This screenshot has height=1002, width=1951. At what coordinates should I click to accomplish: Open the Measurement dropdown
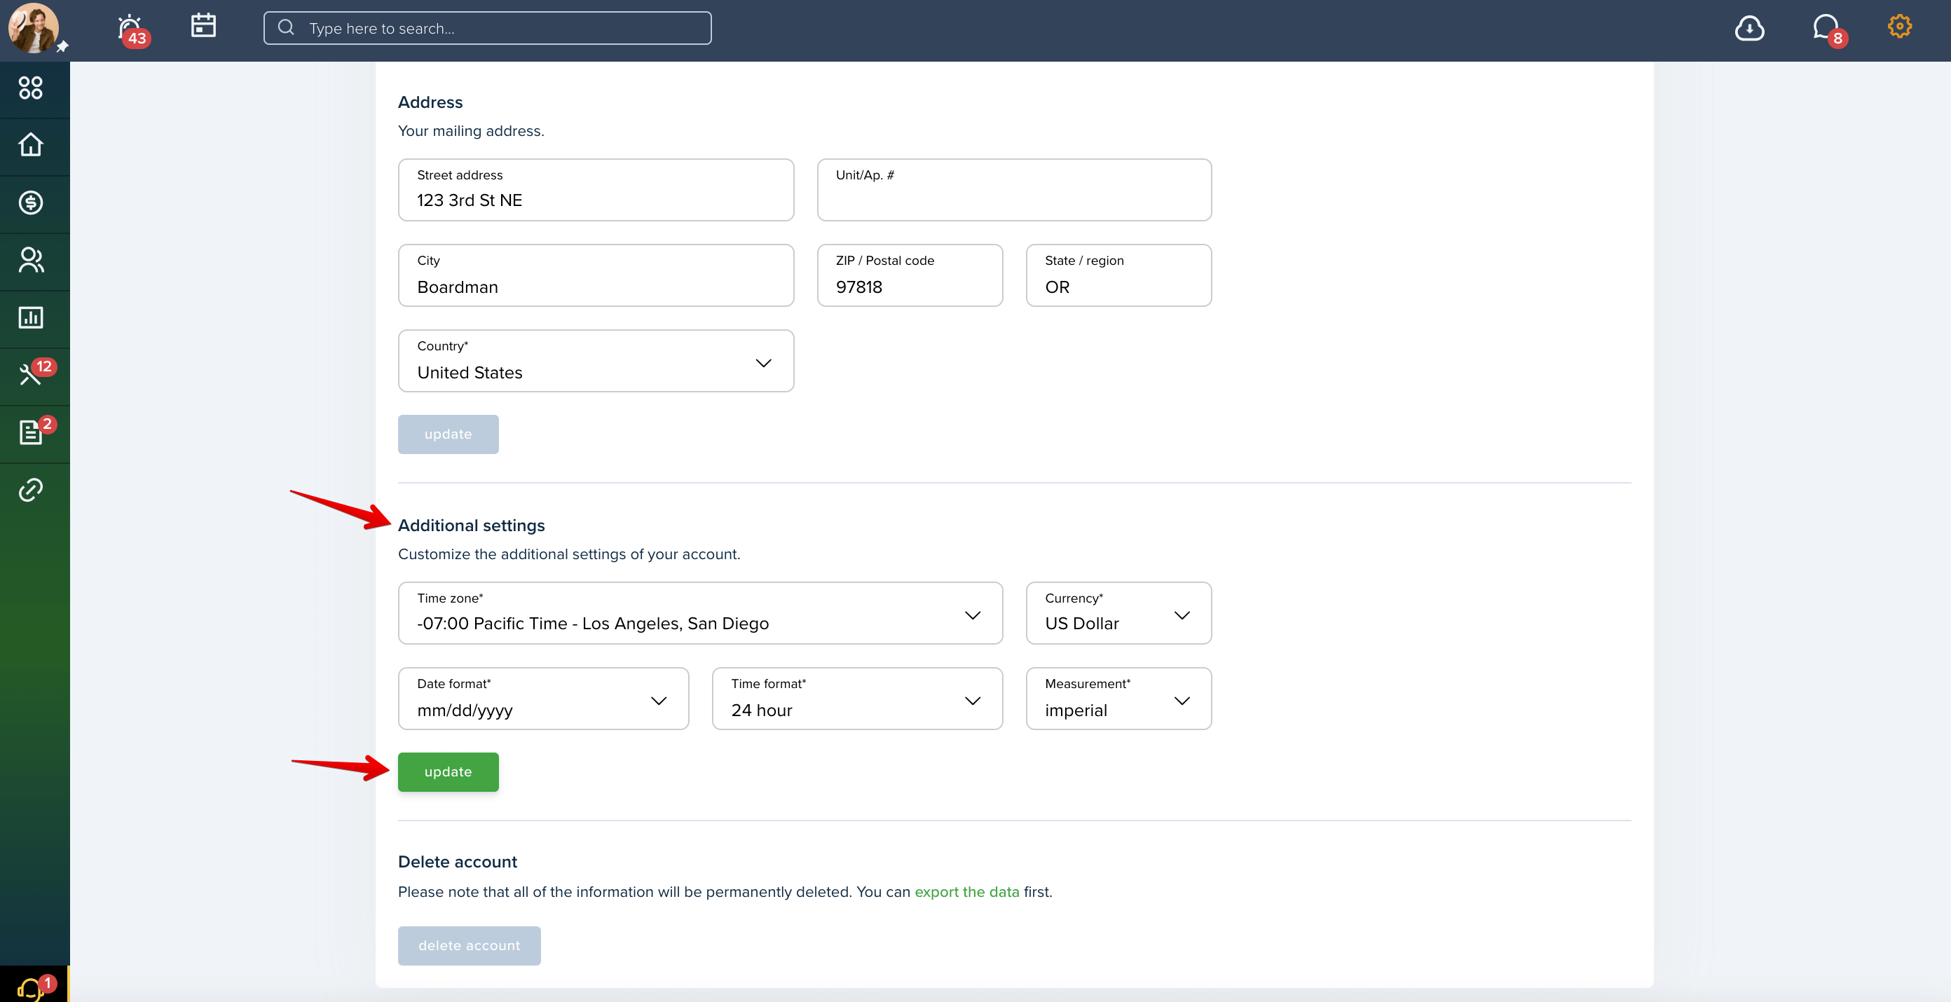click(x=1118, y=699)
